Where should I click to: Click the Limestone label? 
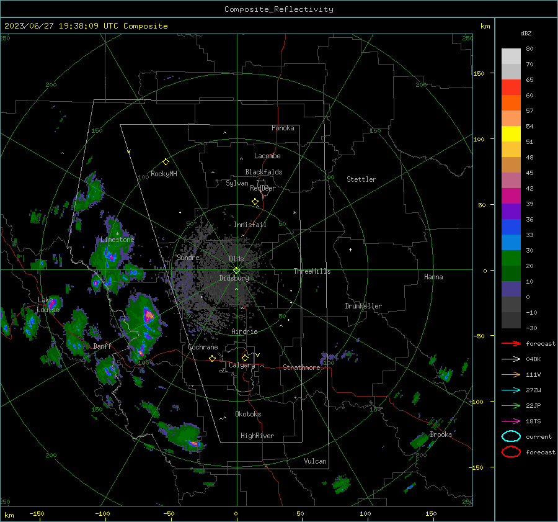117,240
